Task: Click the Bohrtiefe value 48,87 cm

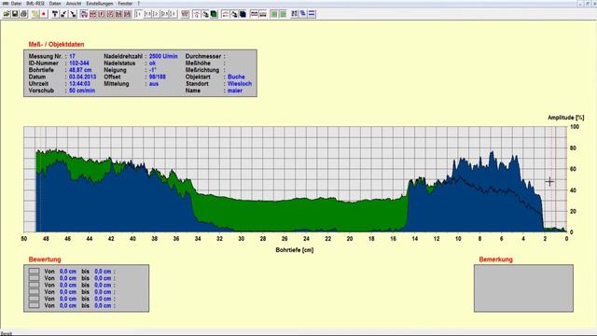Action: click(x=80, y=70)
